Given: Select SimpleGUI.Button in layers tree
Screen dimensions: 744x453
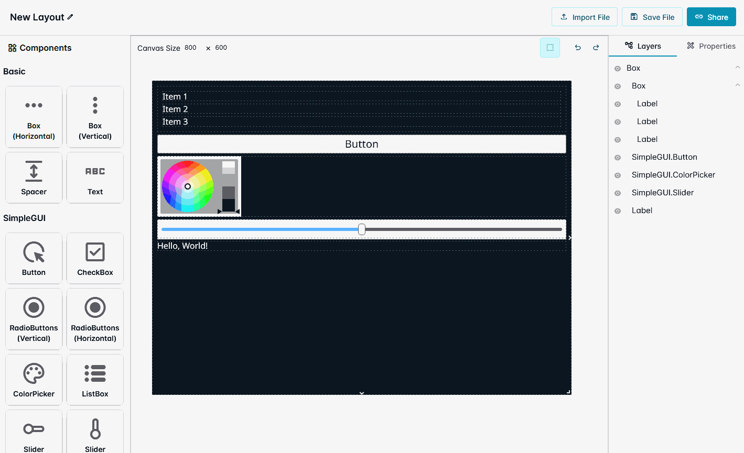Looking at the screenshot, I should (x=664, y=157).
